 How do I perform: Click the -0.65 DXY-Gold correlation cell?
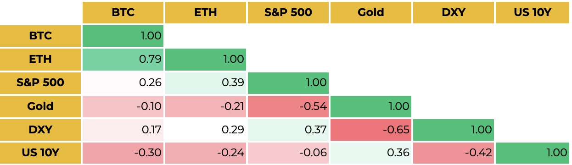[371, 130]
